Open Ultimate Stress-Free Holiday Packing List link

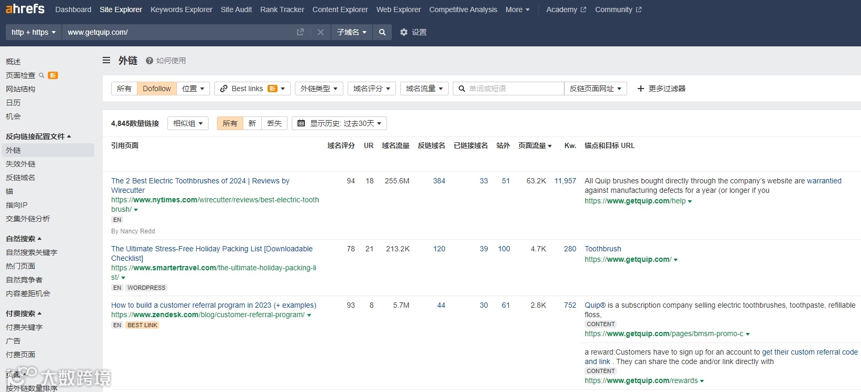[212, 253]
